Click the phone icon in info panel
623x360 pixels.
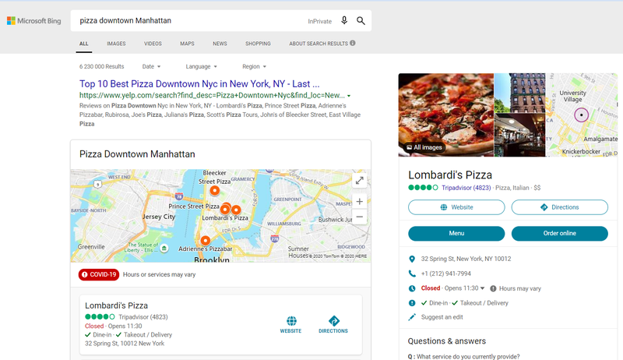click(x=412, y=274)
